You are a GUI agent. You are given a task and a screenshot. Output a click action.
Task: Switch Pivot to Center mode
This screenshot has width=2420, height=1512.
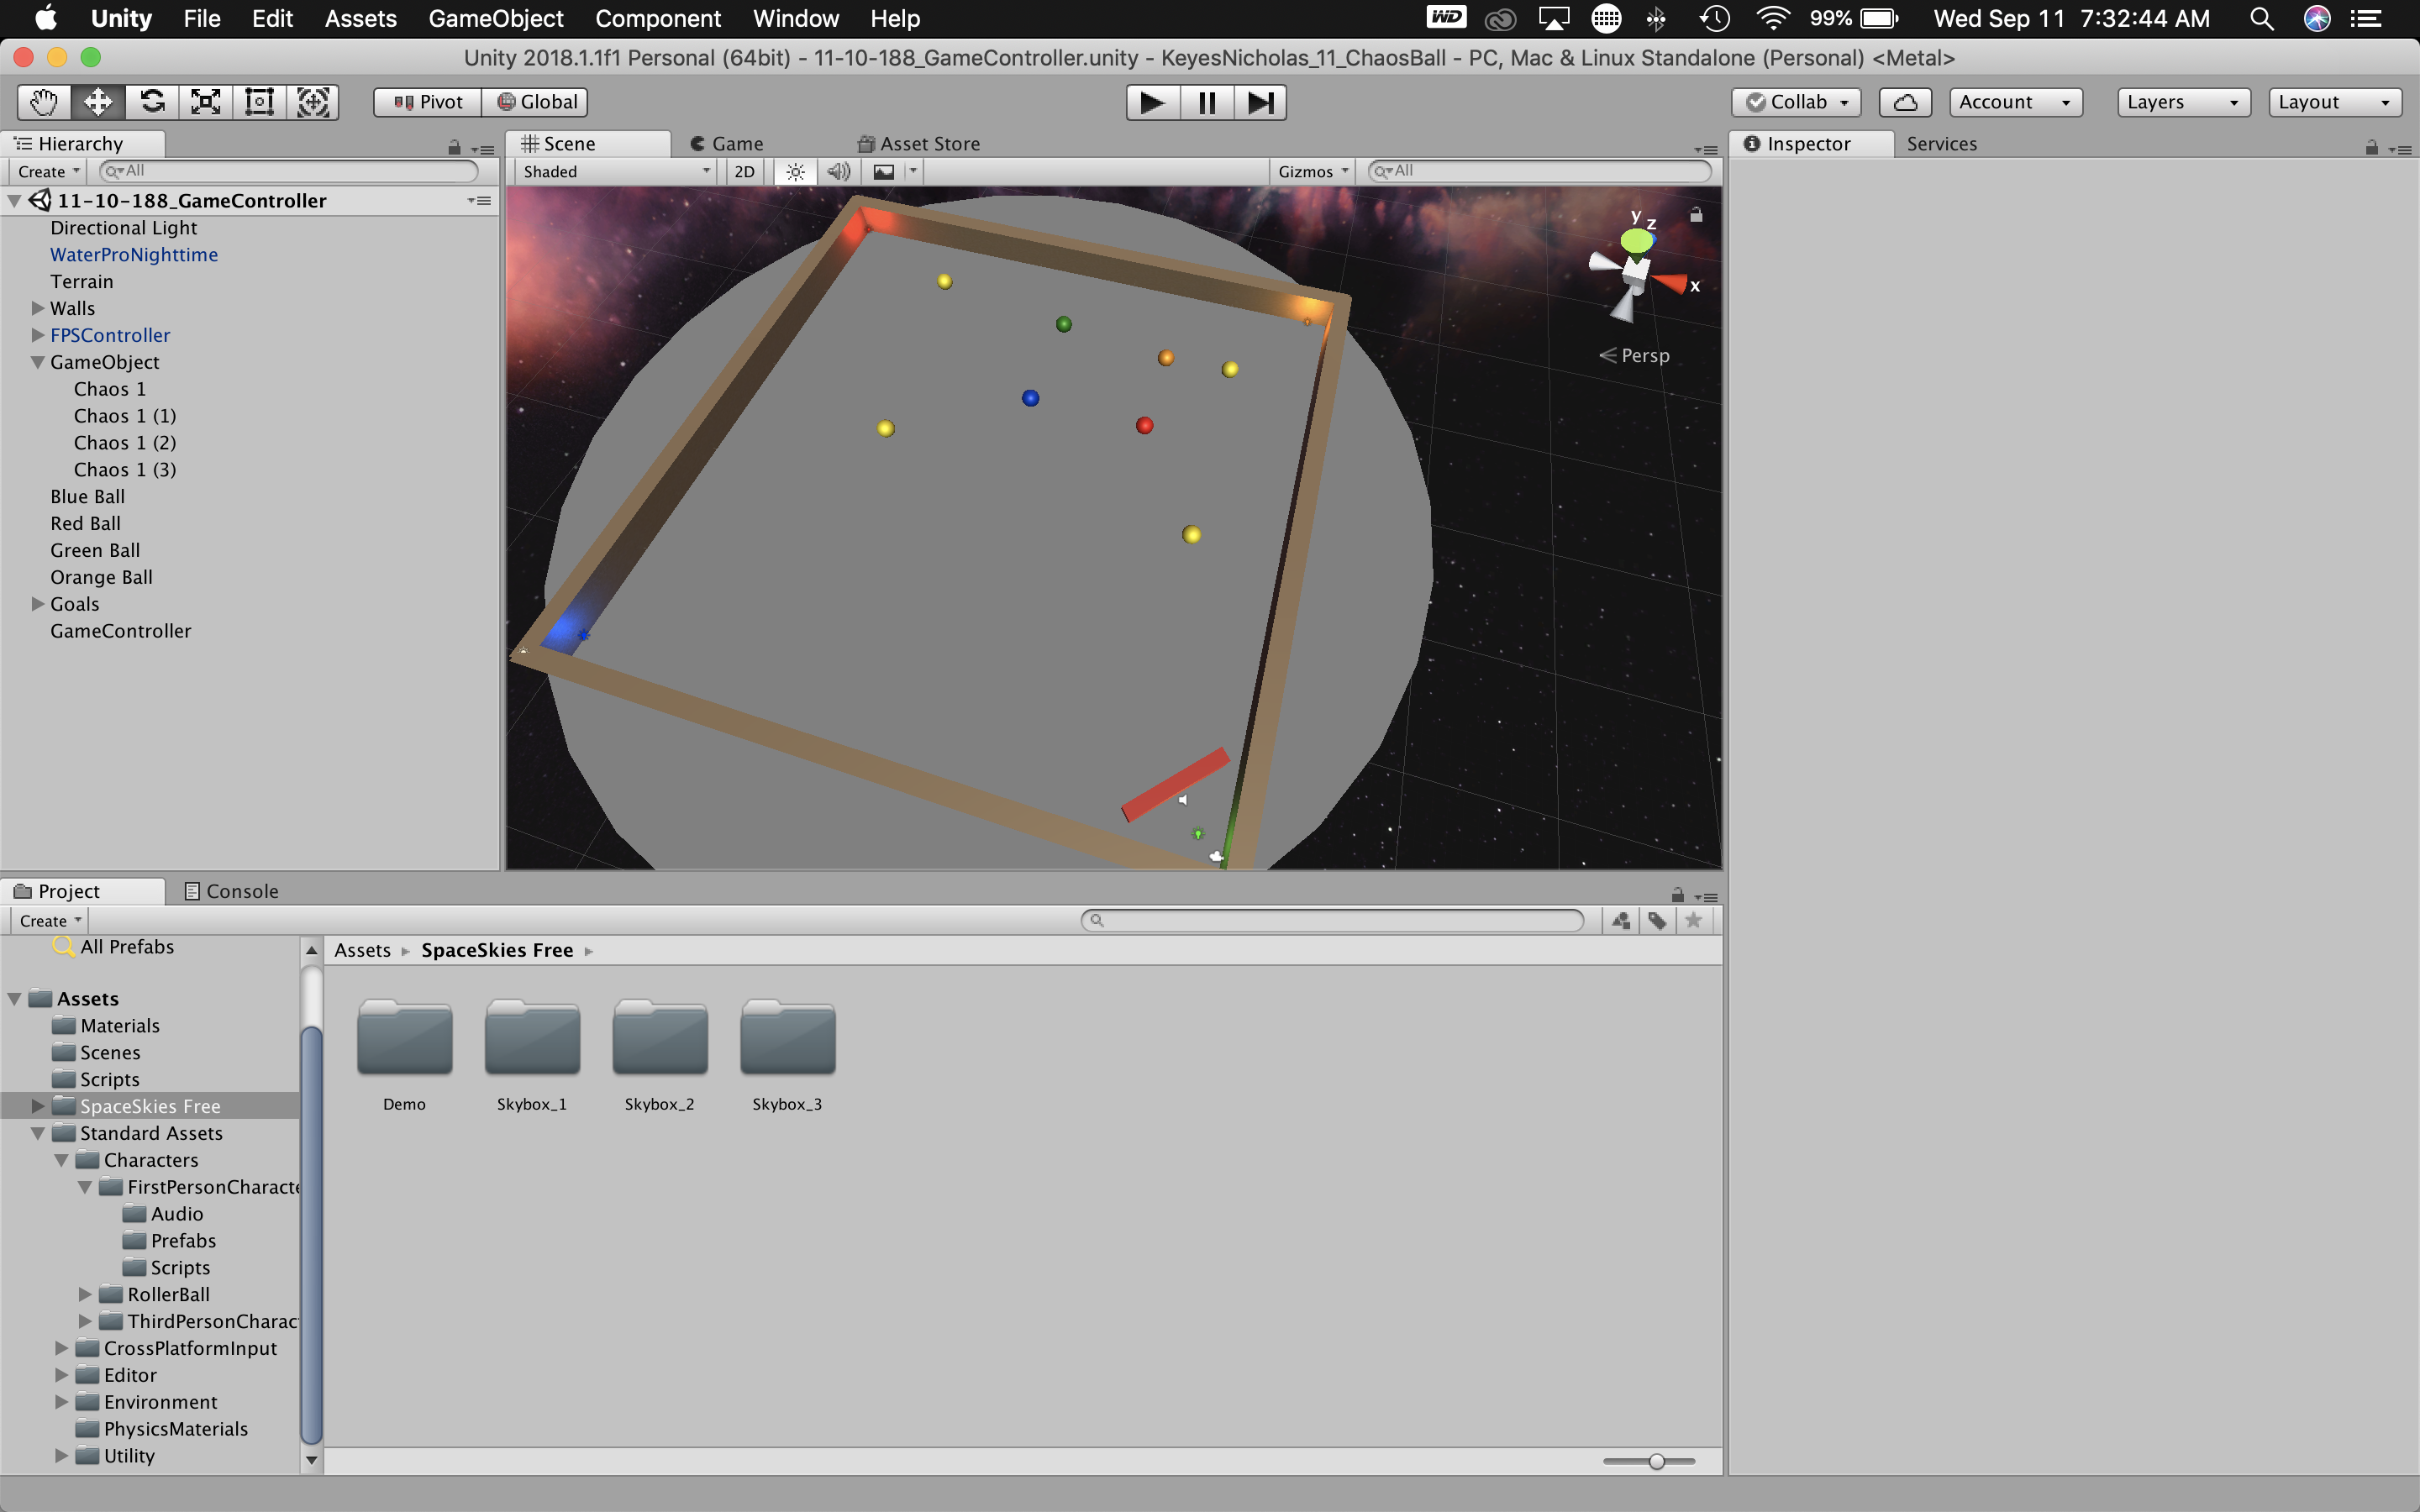pos(426,101)
